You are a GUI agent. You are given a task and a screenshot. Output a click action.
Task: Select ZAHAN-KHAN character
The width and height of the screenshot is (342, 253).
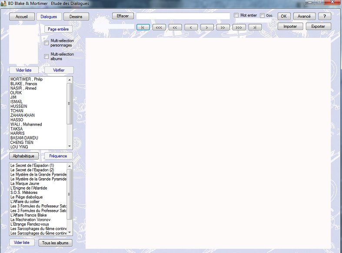click(x=38, y=115)
